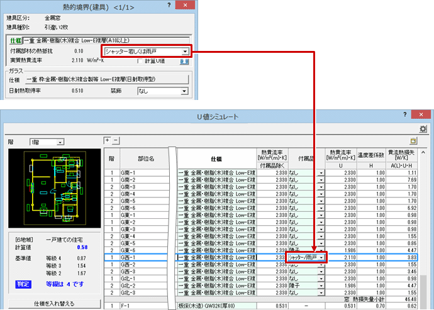Select row G東-2 in the table

pos(261,222)
